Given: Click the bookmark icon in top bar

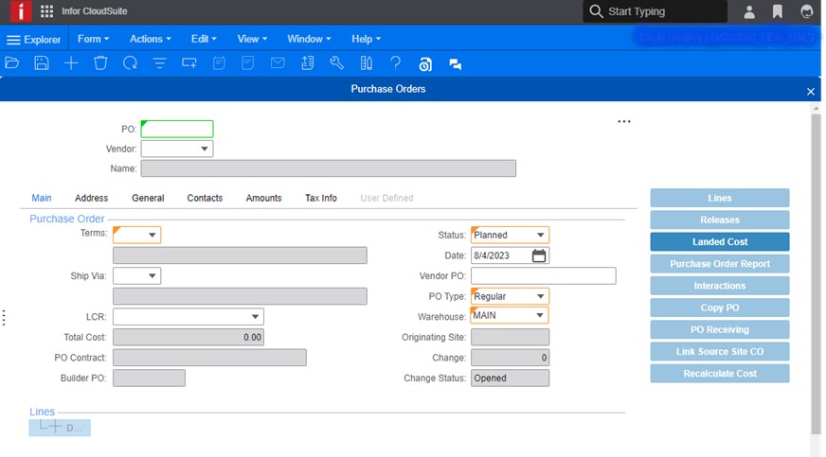Looking at the screenshot, I should click(x=778, y=11).
